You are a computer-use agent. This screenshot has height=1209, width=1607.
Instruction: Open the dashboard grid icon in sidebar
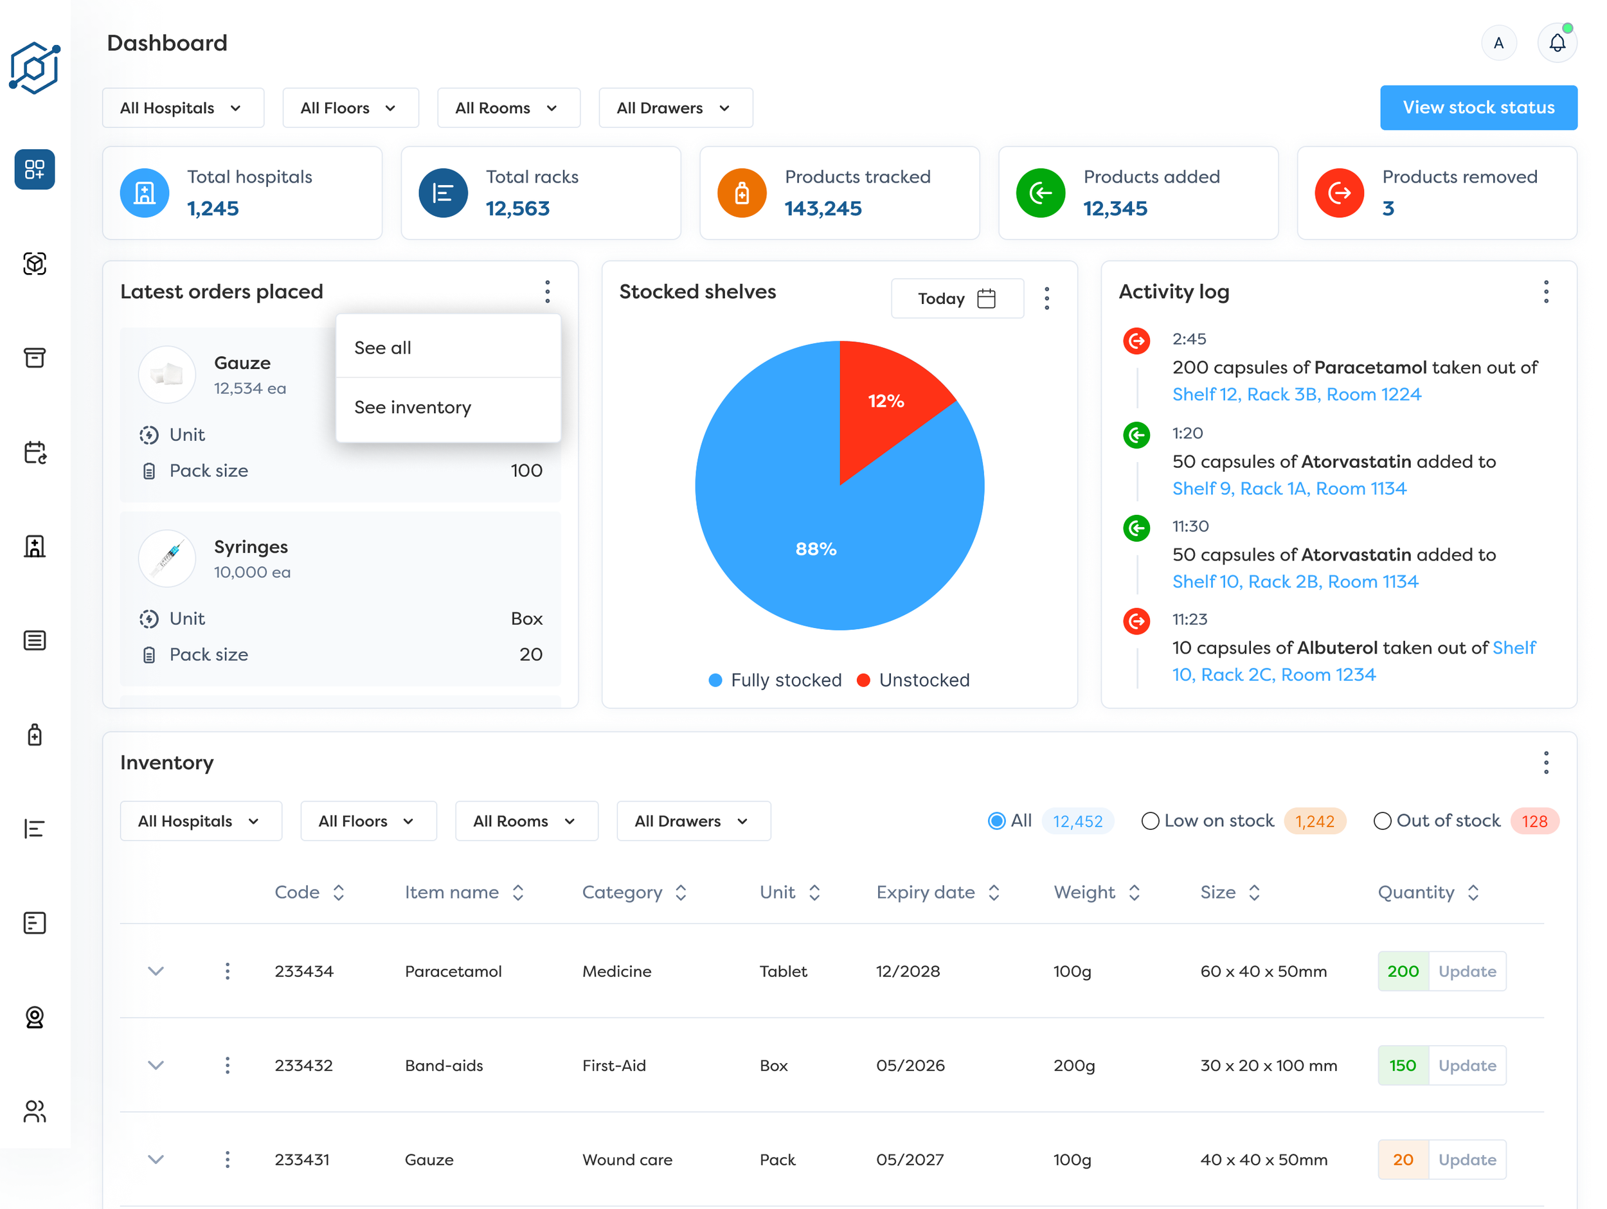point(34,169)
